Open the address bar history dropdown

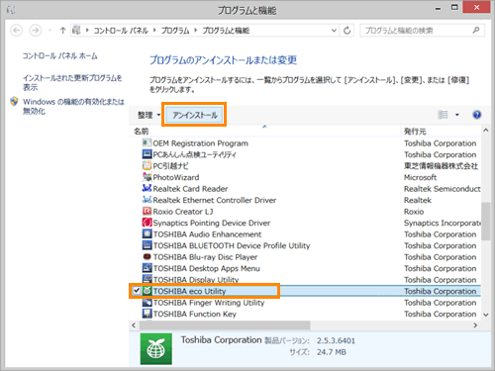coord(334,31)
